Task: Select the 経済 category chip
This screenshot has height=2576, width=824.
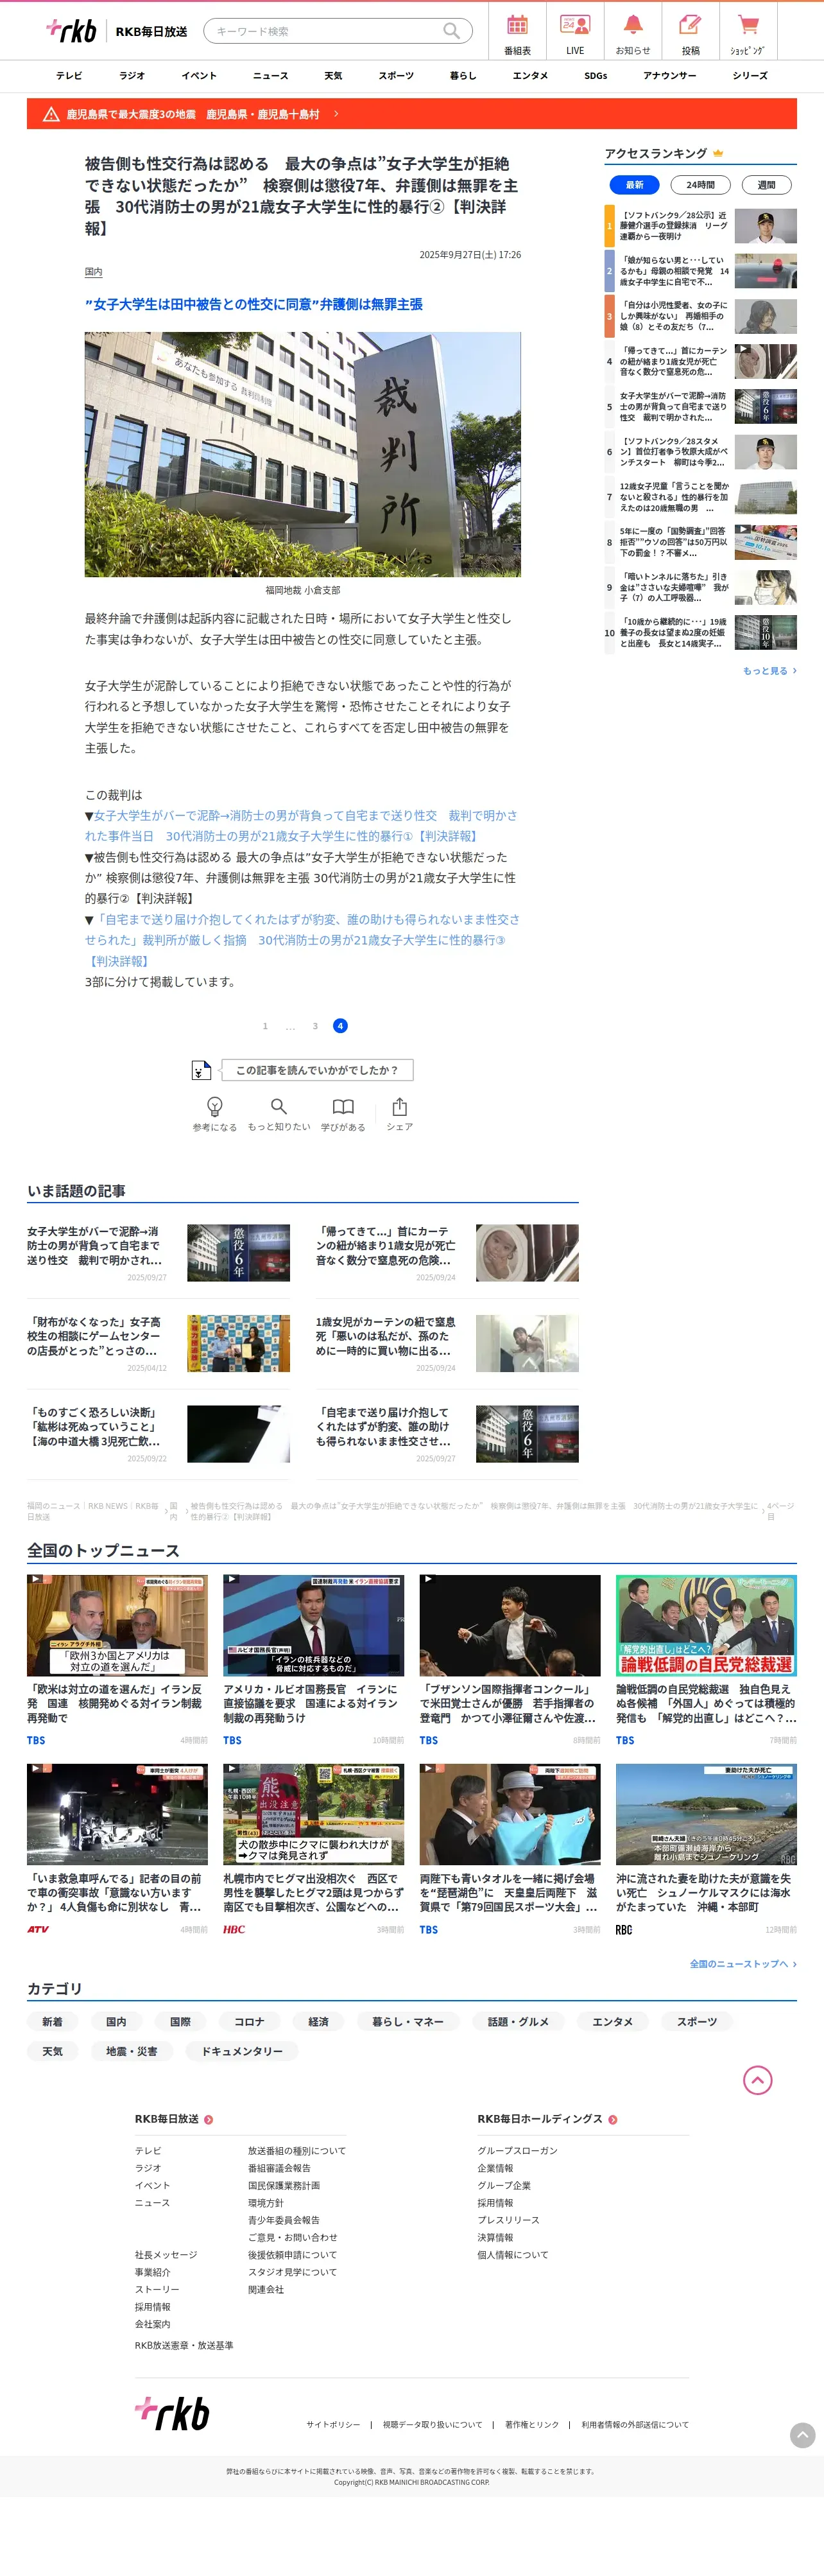Action: (319, 2021)
